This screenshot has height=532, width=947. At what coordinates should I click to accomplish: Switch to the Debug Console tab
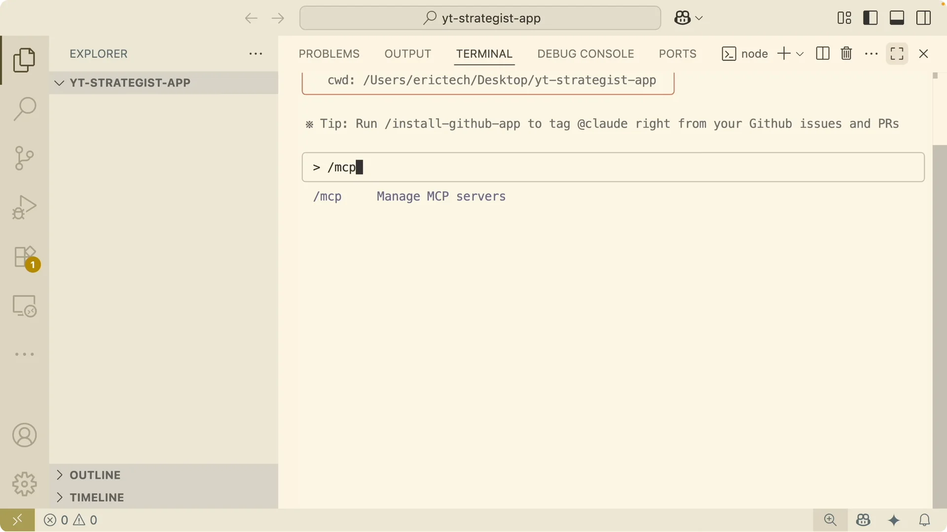pos(586,54)
